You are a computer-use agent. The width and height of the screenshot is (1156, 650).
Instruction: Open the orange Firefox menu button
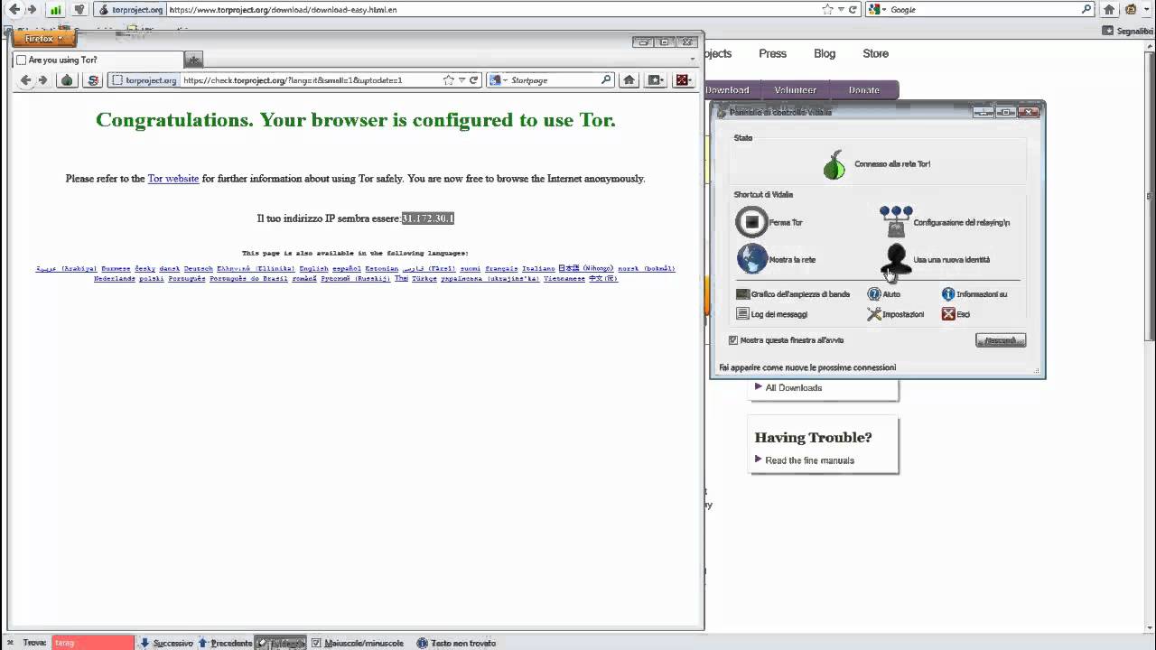click(x=42, y=39)
